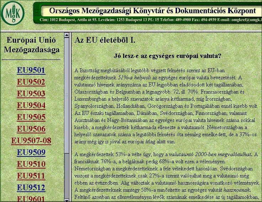Click italic text "valutaunió 2000-ben megvalósulhat"
The image size is (262, 202).
click(x=210, y=154)
